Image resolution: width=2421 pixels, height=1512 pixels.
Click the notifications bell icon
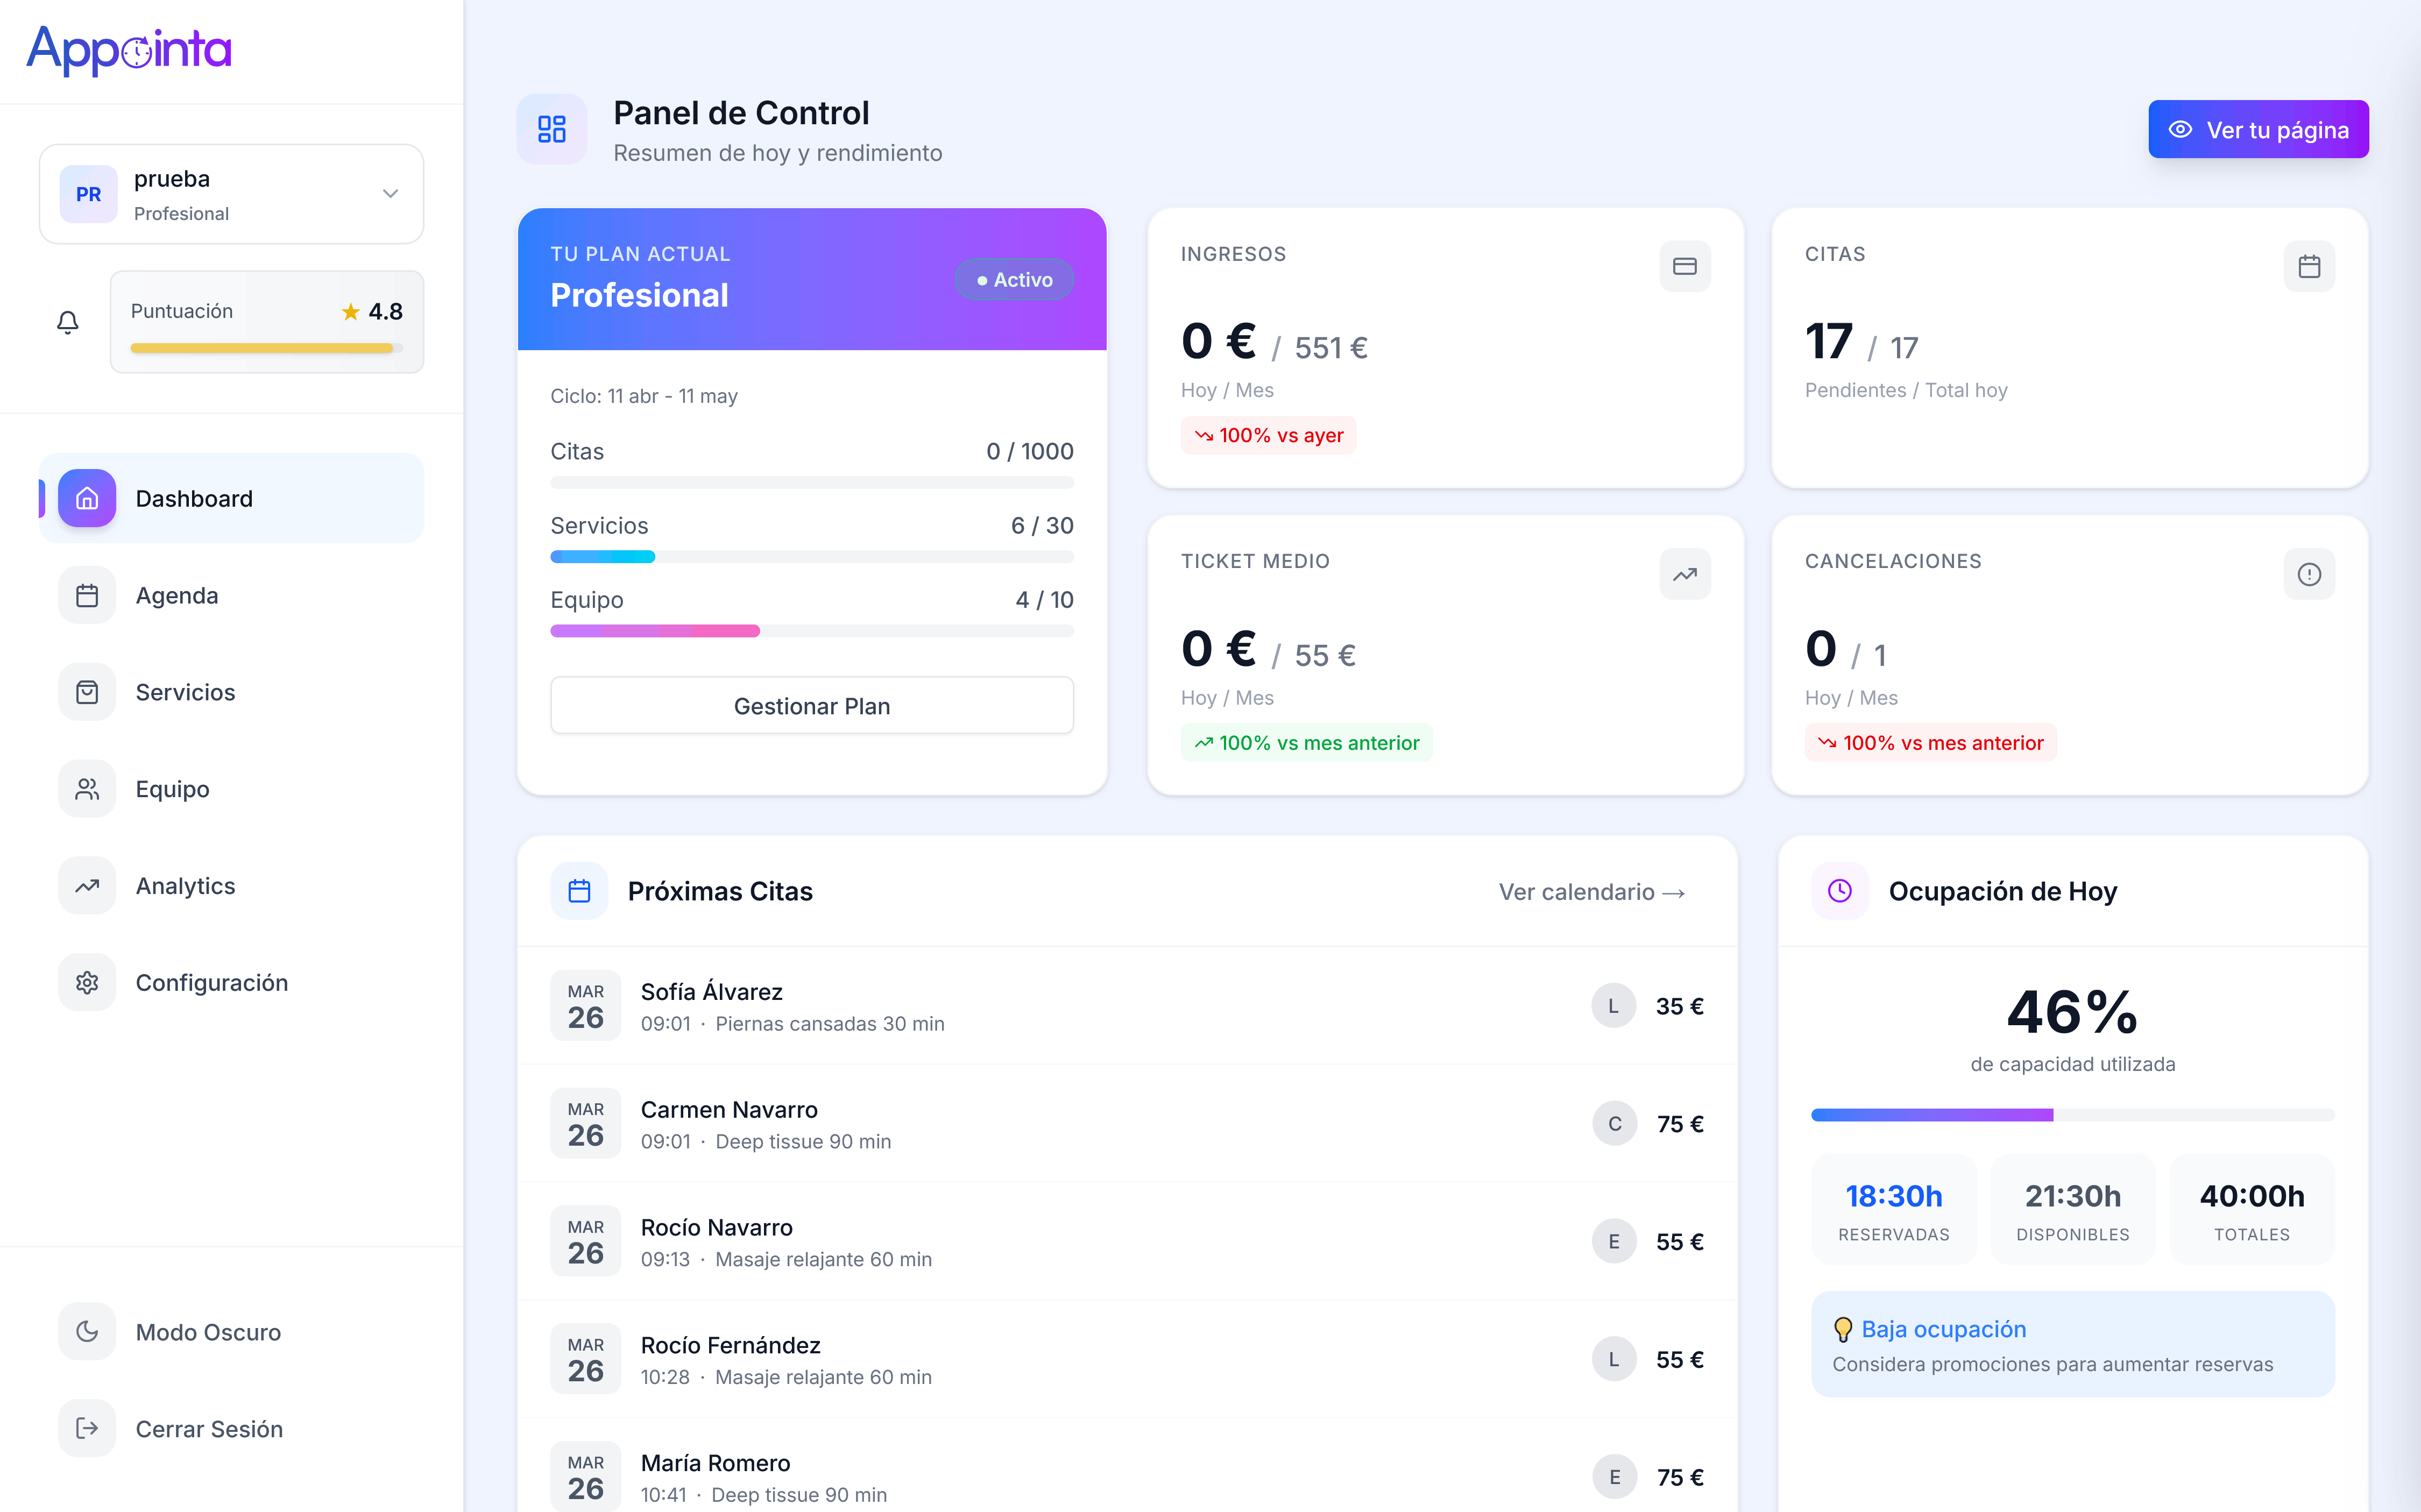(67, 322)
